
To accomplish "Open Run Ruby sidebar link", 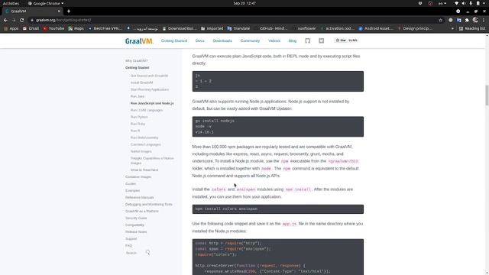I will (138, 124).
